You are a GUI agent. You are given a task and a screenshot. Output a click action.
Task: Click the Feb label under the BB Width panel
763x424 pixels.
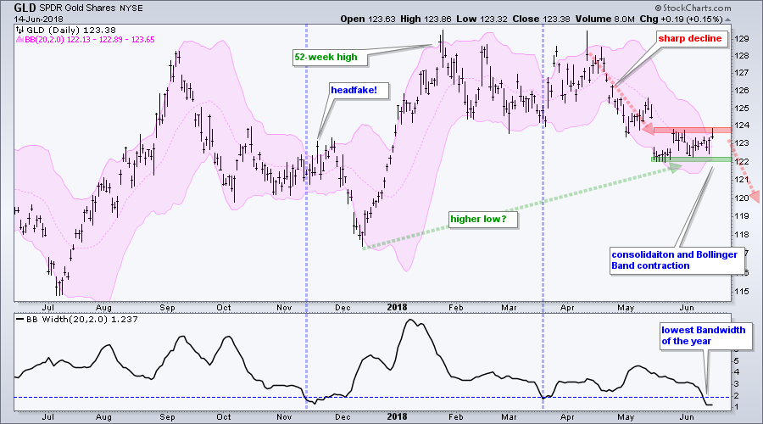coord(455,417)
